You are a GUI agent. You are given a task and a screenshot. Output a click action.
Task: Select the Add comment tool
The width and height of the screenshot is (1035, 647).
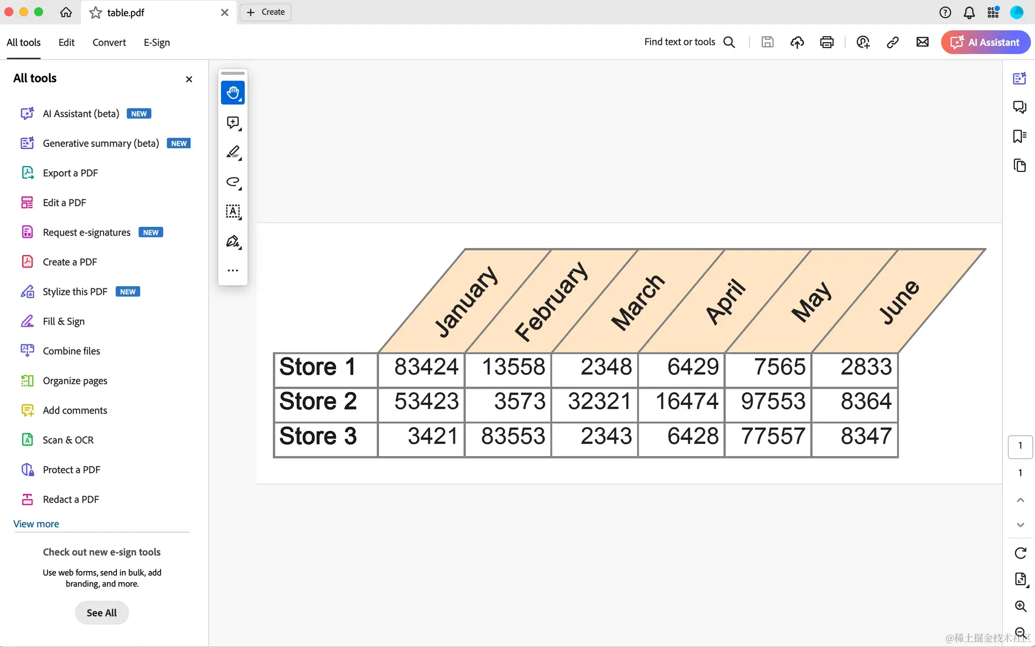(232, 123)
